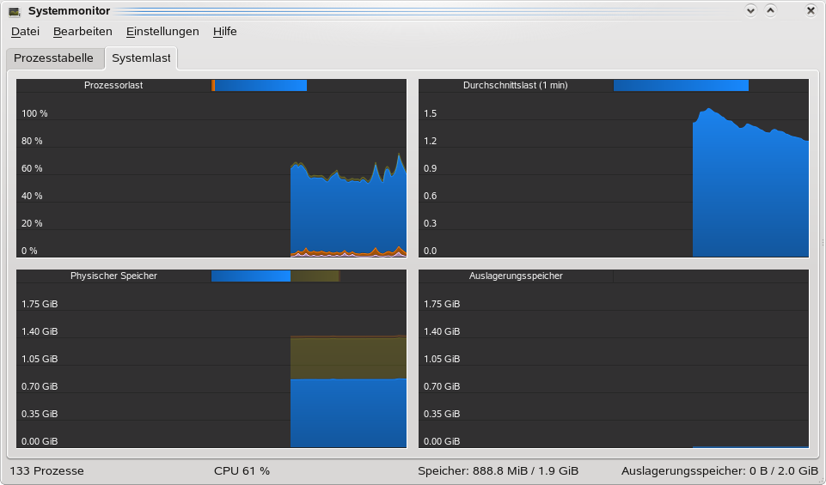This screenshot has width=826, height=485.
Task: Click the Durchschnittslast (1 min) title
Action: coord(515,85)
